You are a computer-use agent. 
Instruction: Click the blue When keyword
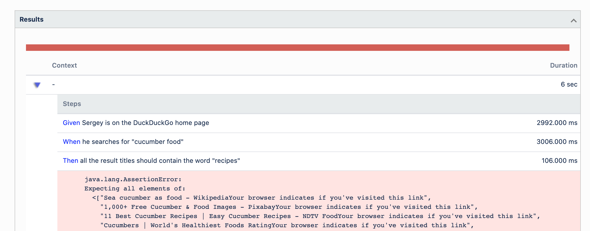[x=71, y=142]
